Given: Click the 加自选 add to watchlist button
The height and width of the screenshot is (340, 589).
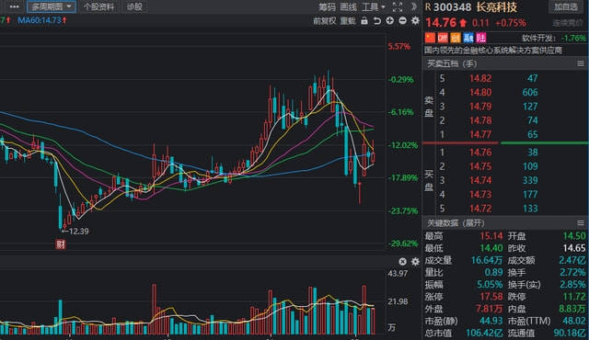Looking at the screenshot, I should click(566, 6).
